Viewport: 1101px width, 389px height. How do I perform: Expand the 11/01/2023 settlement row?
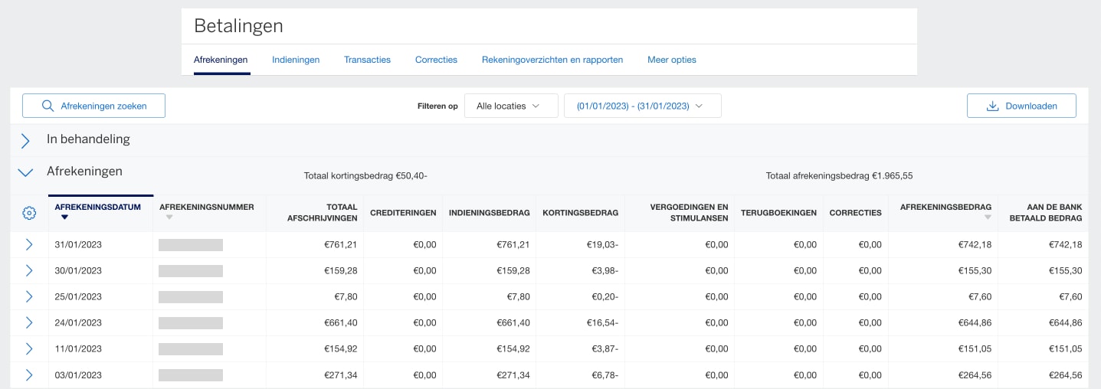click(x=29, y=348)
